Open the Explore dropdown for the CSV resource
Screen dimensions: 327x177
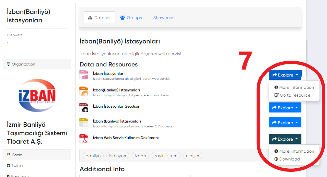click(x=285, y=123)
